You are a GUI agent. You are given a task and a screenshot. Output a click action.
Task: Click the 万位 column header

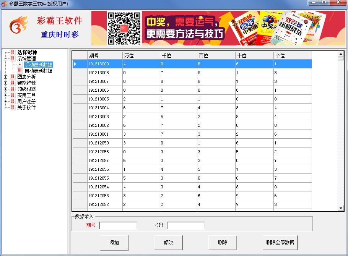[x=141, y=55]
